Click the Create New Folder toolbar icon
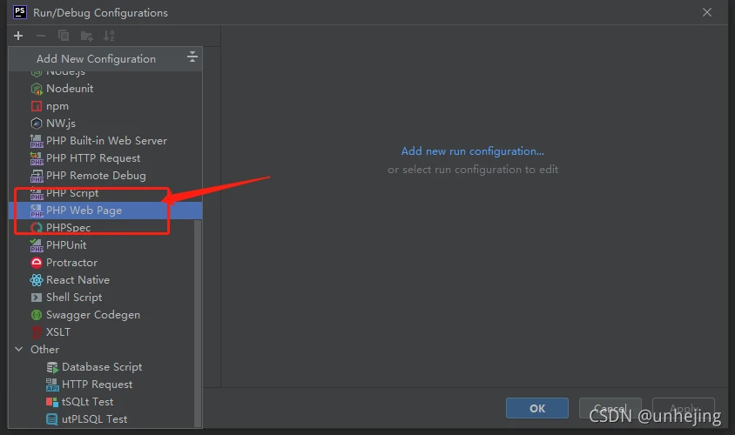Screen dimensions: 735x435 tap(87, 36)
